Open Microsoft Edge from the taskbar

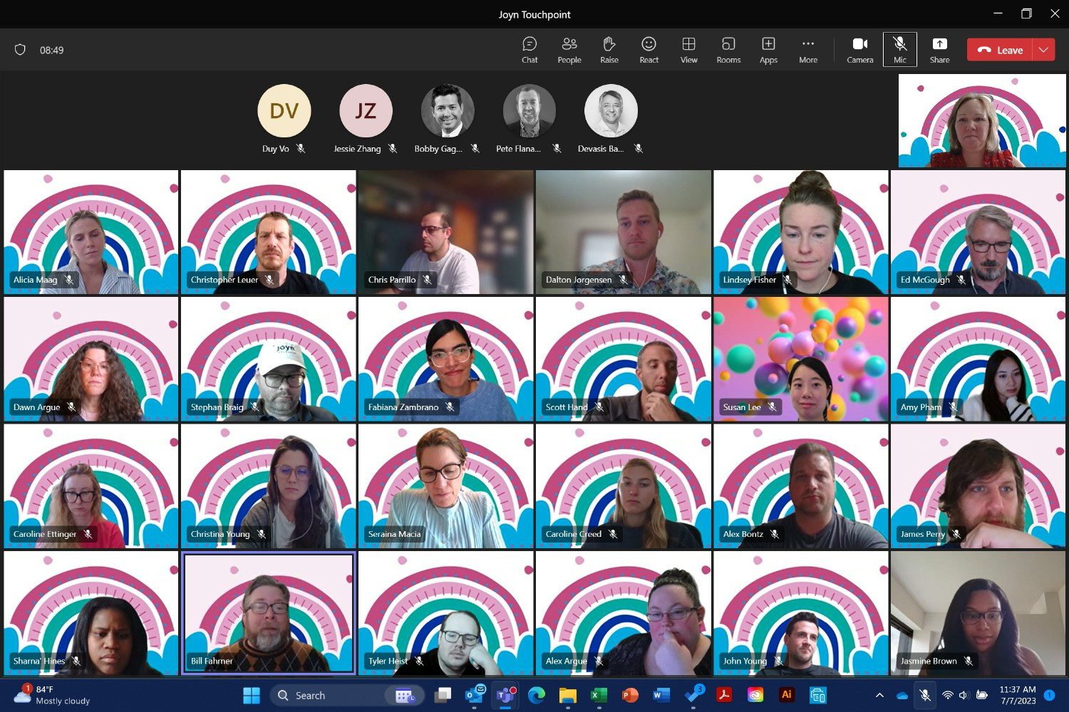click(x=537, y=695)
